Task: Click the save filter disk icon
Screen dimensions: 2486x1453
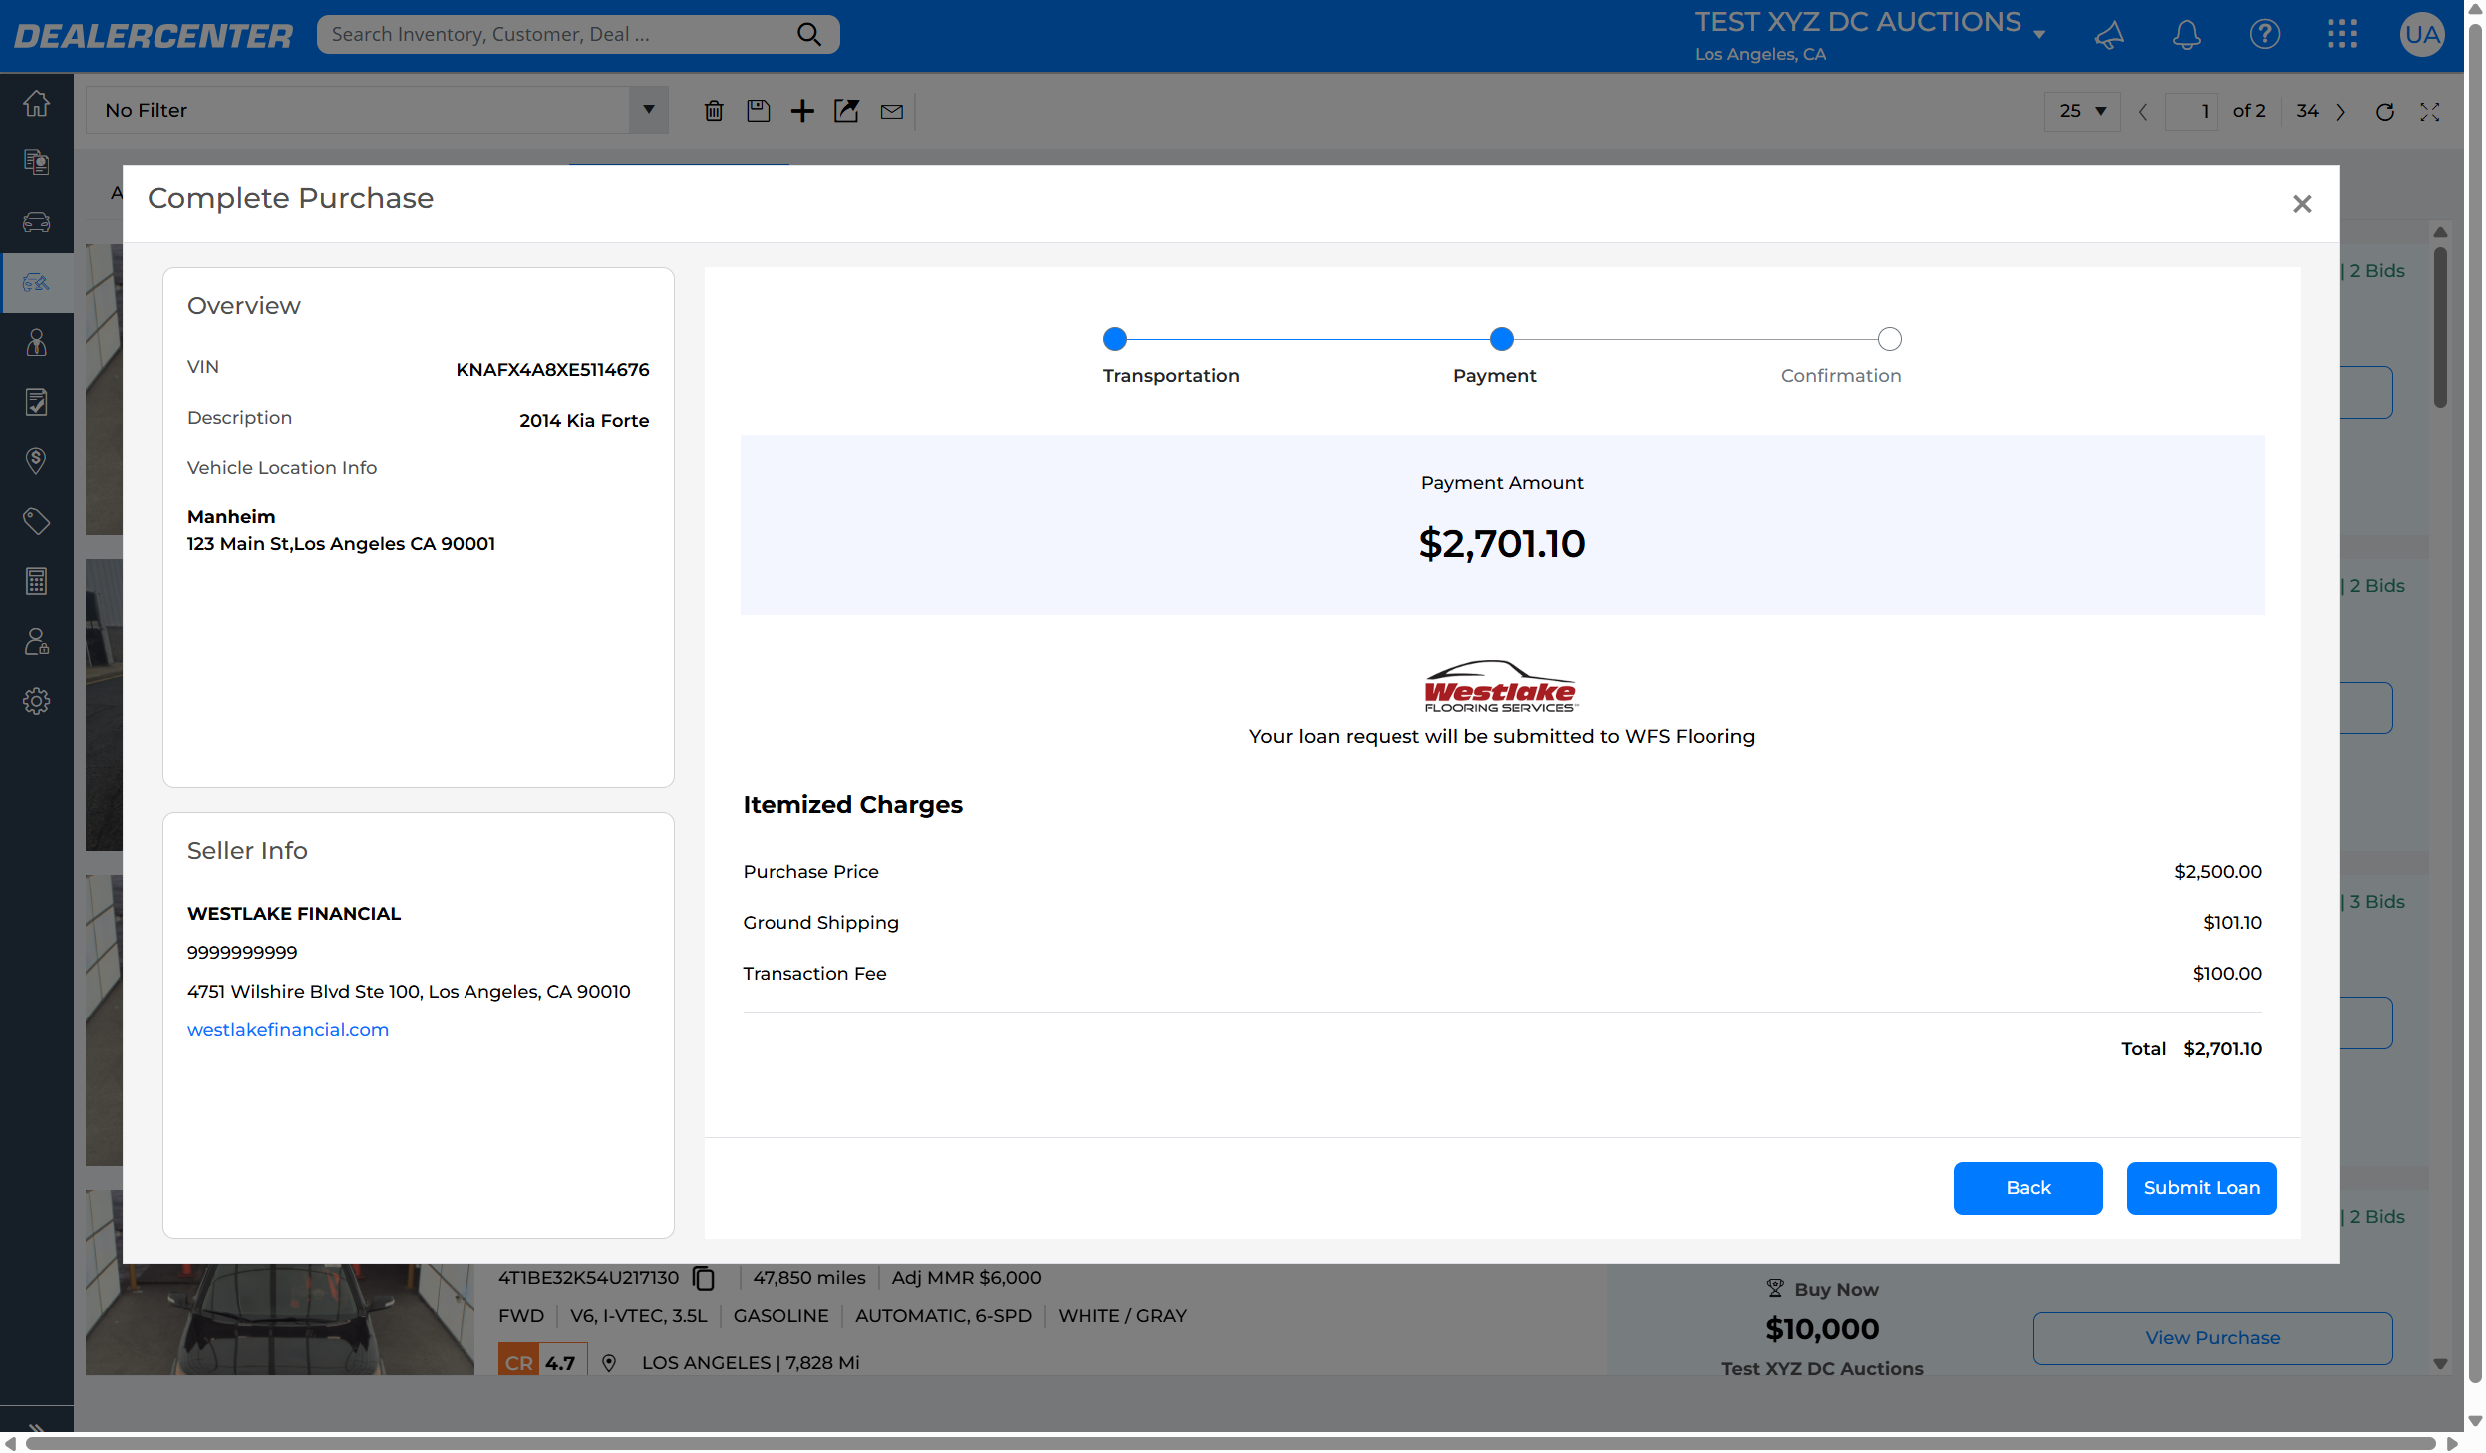Action: (758, 111)
